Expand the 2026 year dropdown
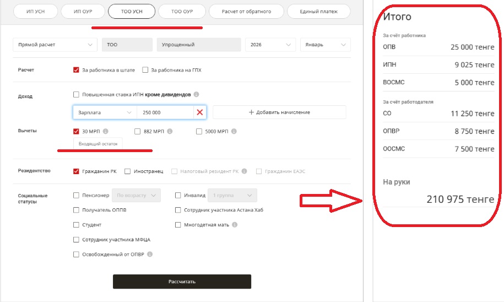 point(270,45)
